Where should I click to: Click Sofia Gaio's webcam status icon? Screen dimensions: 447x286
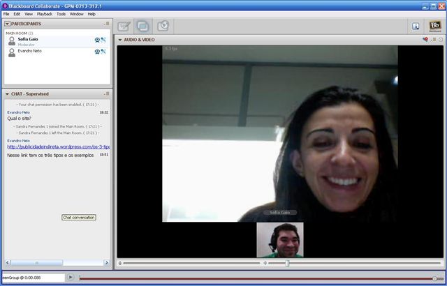click(x=97, y=40)
